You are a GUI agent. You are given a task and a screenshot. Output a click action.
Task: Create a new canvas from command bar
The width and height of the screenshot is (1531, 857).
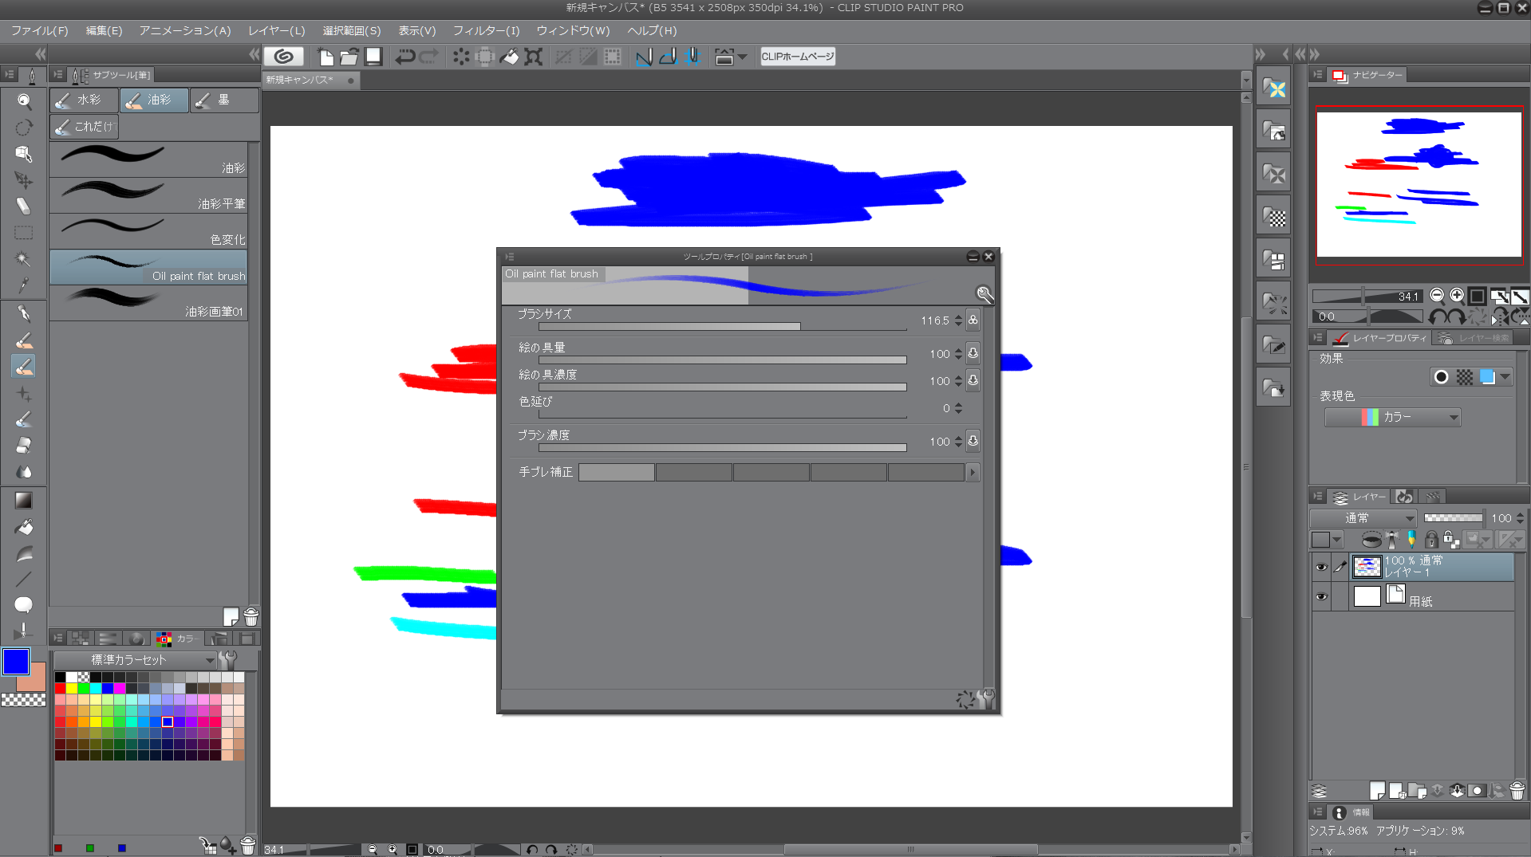click(x=326, y=57)
